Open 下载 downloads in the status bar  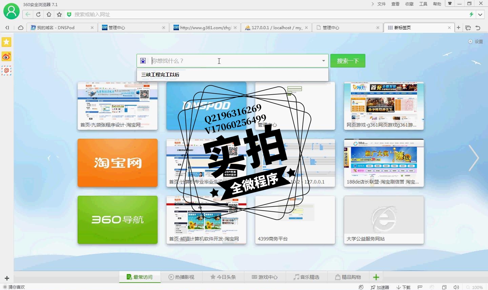tap(404, 287)
